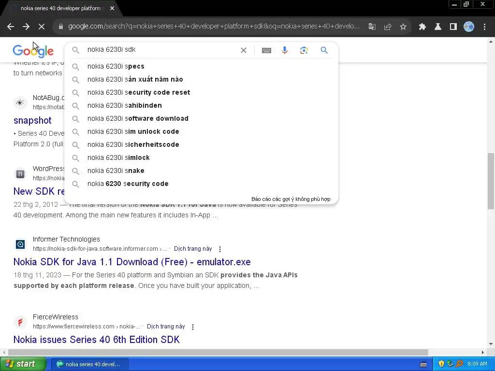Choose suggestion nokia 6230i simlock
Image resolution: width=495 pixels, height=371 pixels.
coord(202,158)
